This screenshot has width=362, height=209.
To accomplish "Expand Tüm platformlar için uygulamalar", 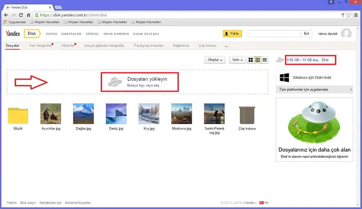I will (x=315, y=90).
